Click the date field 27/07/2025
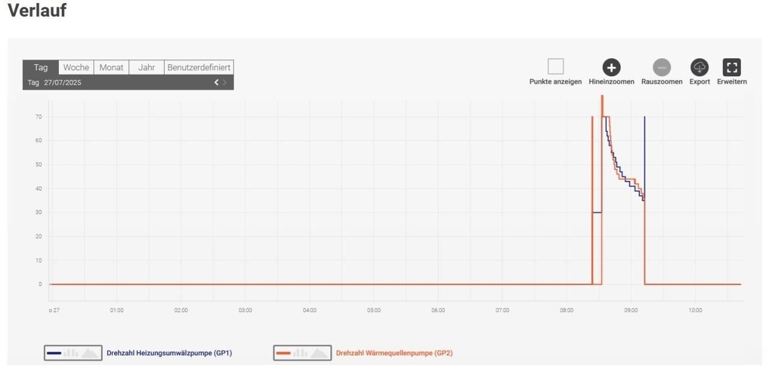769x371 pixels. click(x=62, y=82)
